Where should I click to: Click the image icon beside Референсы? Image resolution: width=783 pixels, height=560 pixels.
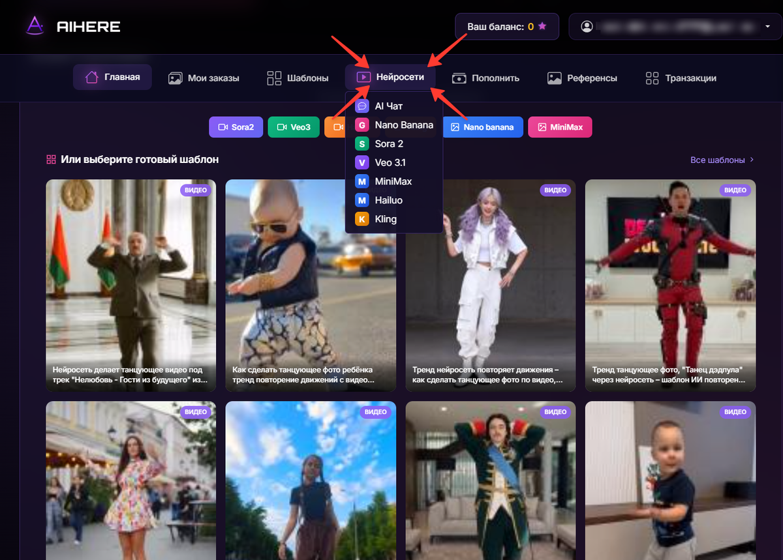555,78
